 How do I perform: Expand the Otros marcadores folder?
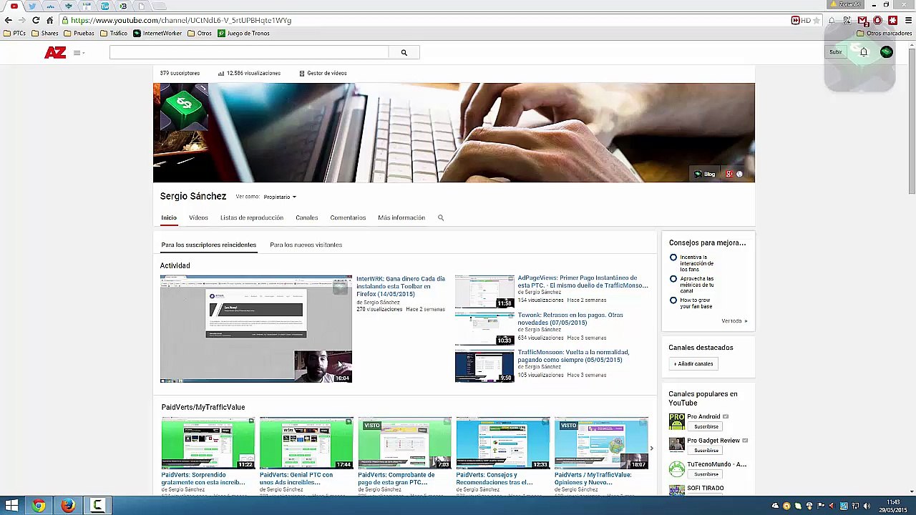[884, 33]
